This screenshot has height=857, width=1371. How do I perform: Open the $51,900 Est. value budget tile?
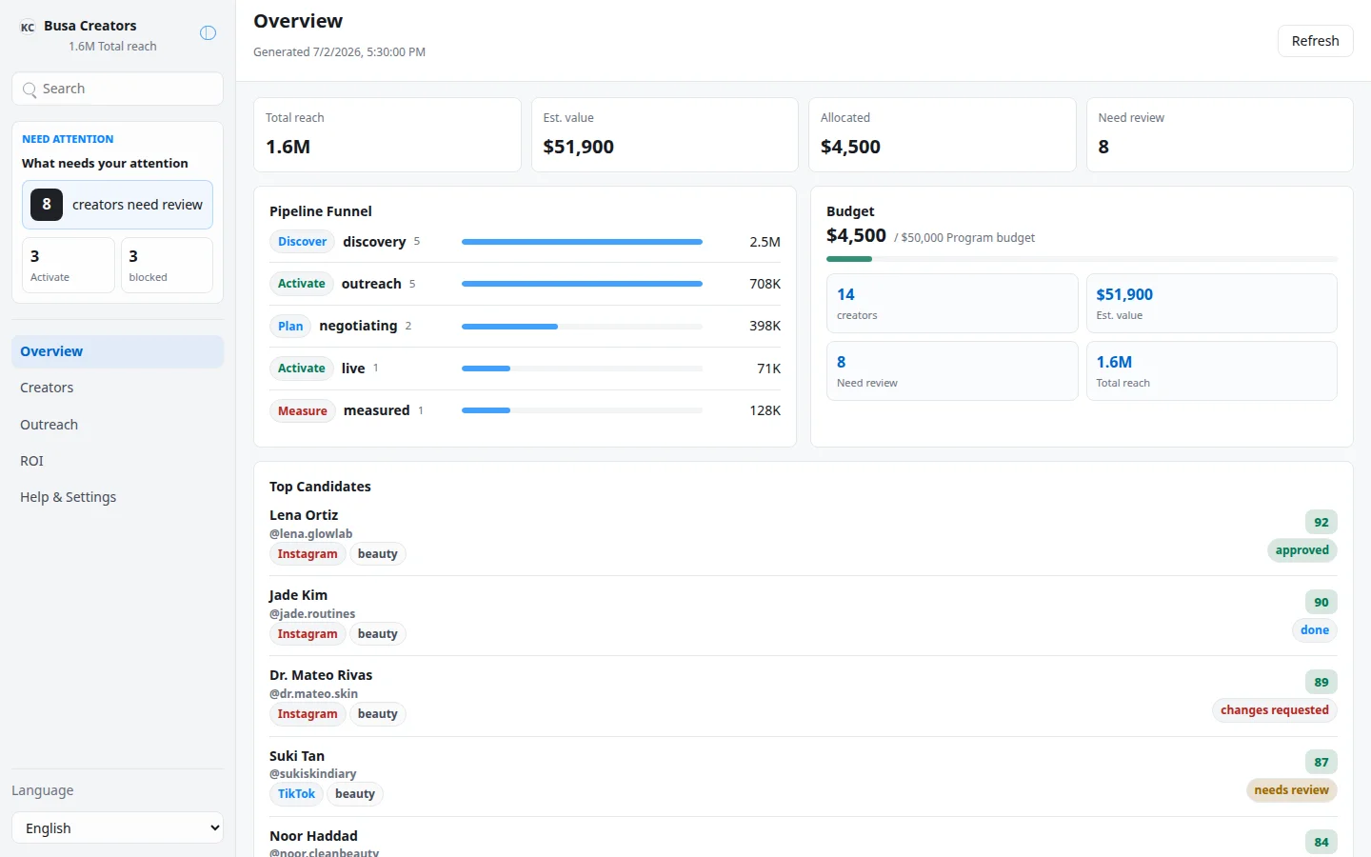1211,303
